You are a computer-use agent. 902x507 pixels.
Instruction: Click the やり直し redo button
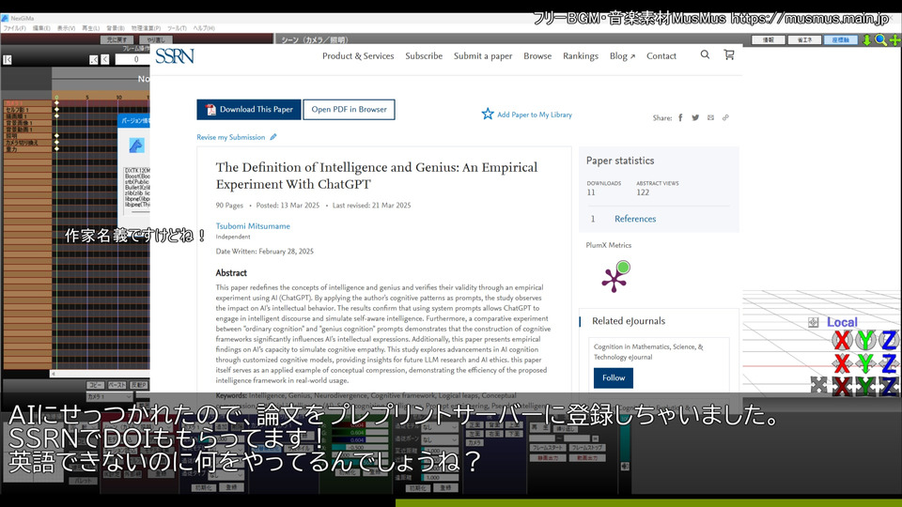(x=155, y=39)
